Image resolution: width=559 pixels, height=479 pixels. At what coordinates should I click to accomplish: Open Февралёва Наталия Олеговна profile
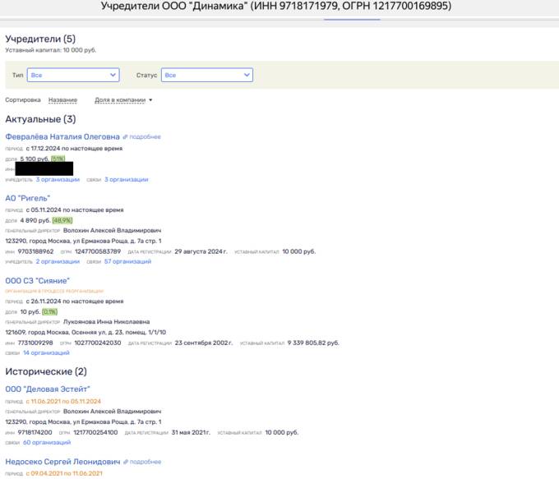62,136
